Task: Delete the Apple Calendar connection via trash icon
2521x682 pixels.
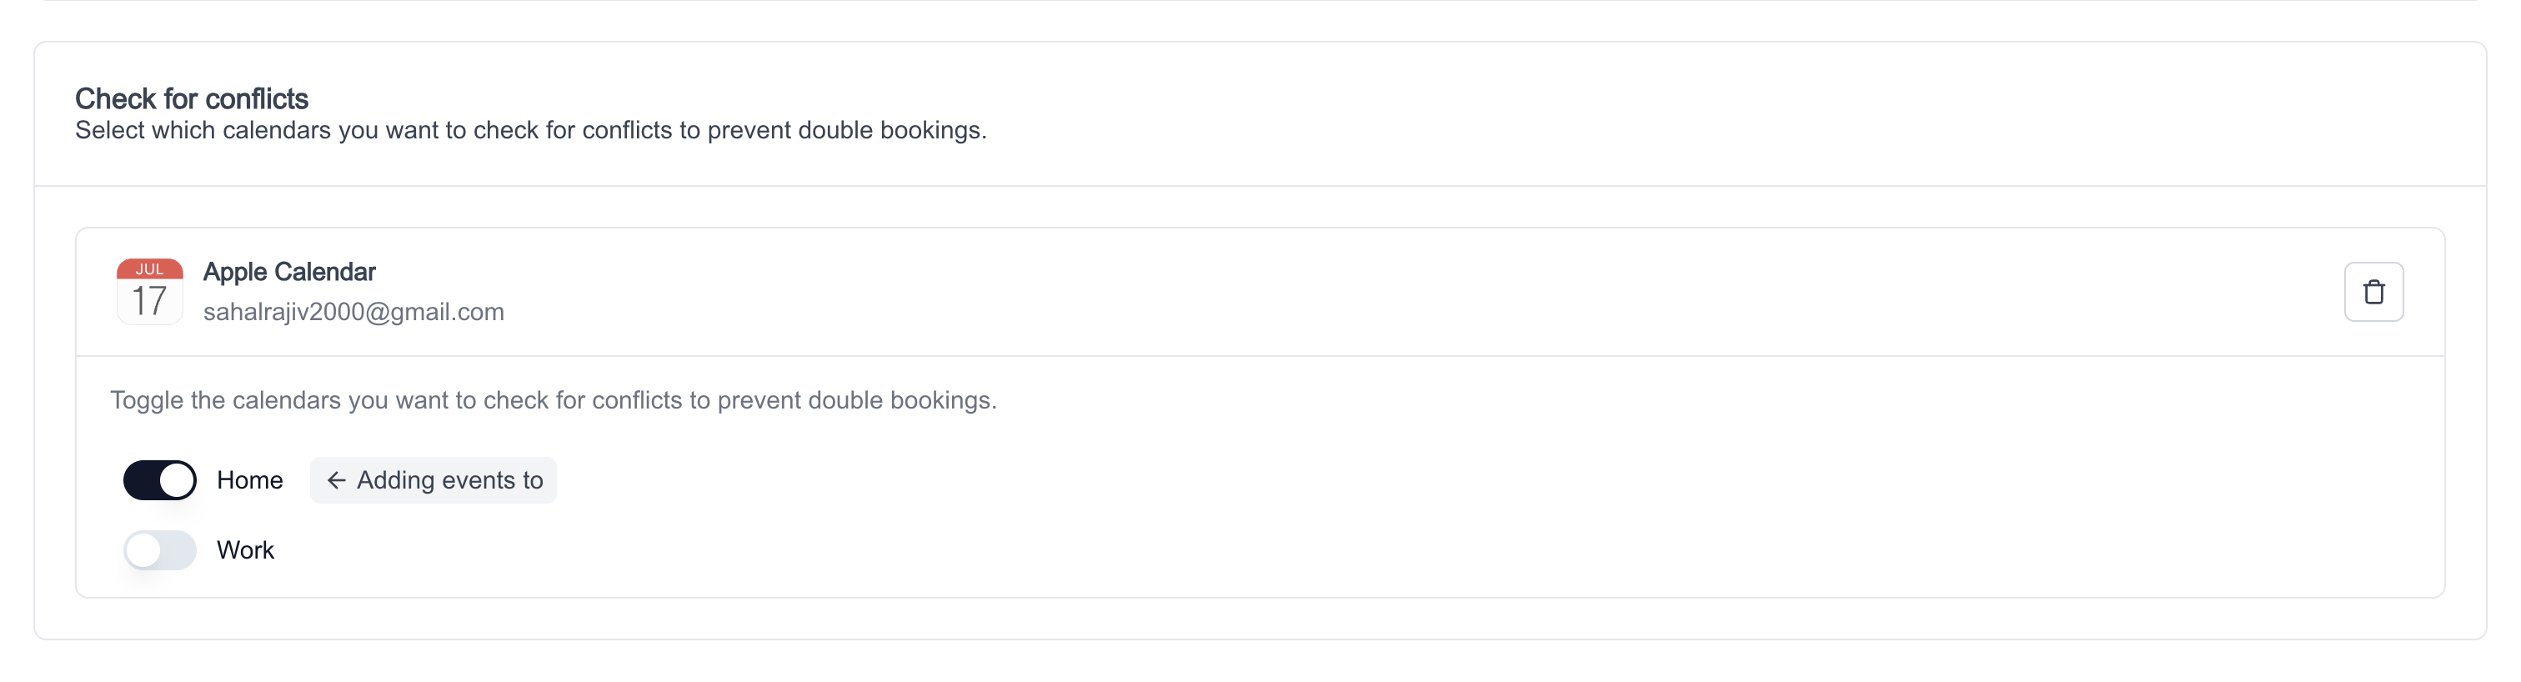Action: click(x=2373, y=292)
